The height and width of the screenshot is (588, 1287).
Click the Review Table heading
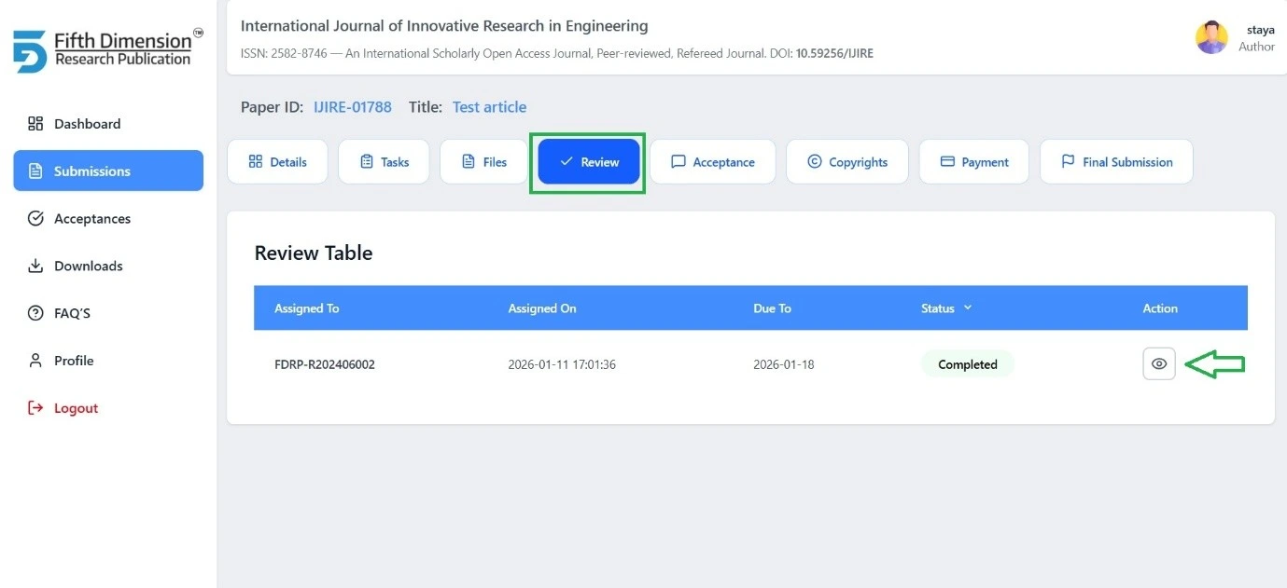pyautogui.click(x=314, y=253)
